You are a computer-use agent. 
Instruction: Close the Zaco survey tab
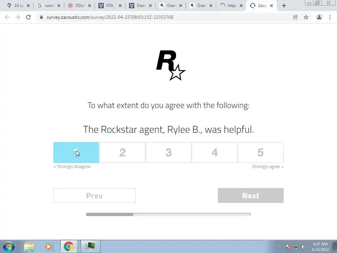coord(272,6)
